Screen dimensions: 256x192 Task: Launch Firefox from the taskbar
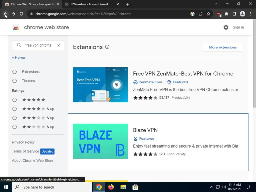[111, 187]
